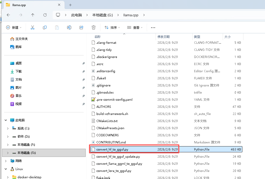Go up one folder level

(x=33, y=15)
